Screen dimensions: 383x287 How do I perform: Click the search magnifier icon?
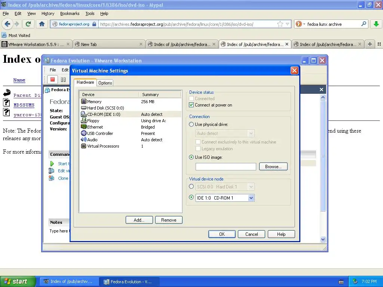pyautogui.click(x=364, y=24)
